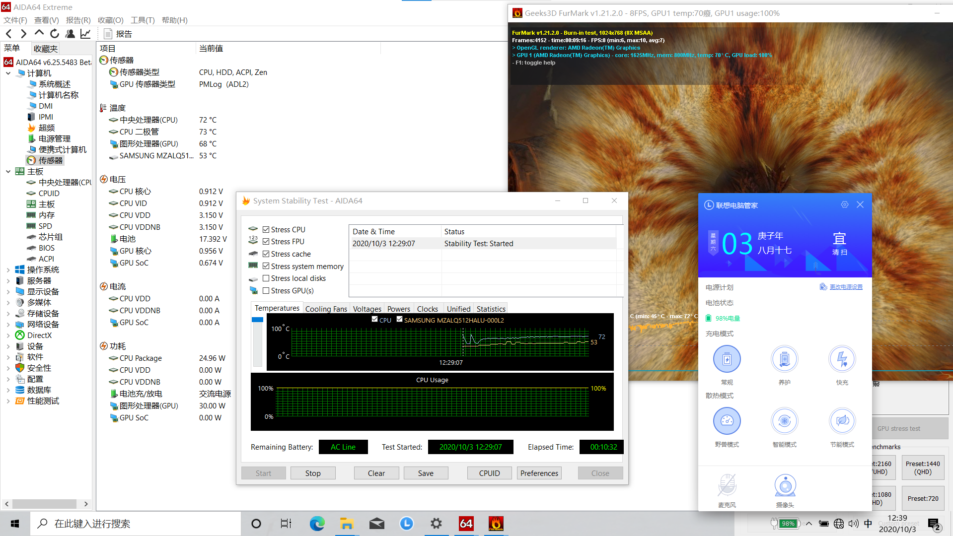
Task: Expand the 存储设备 tree node
Action: [x=8, y=314]
